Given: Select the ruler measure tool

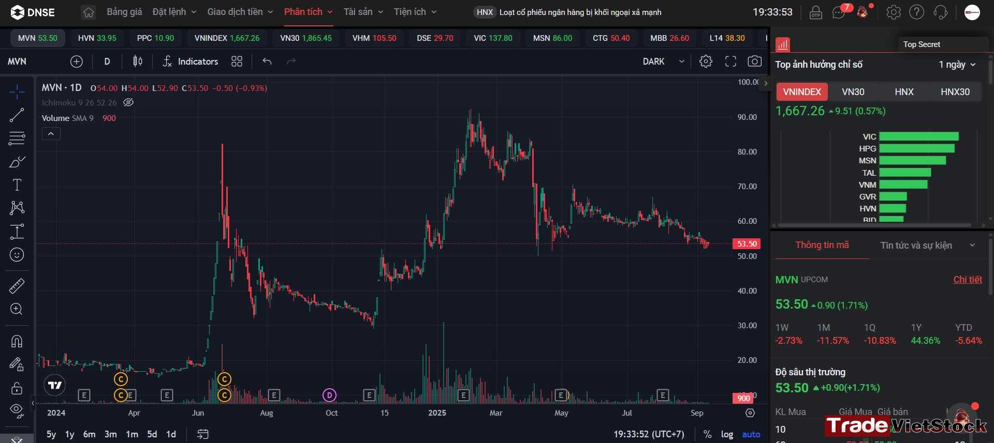Looking at the screenshot, I should [17, 286].
